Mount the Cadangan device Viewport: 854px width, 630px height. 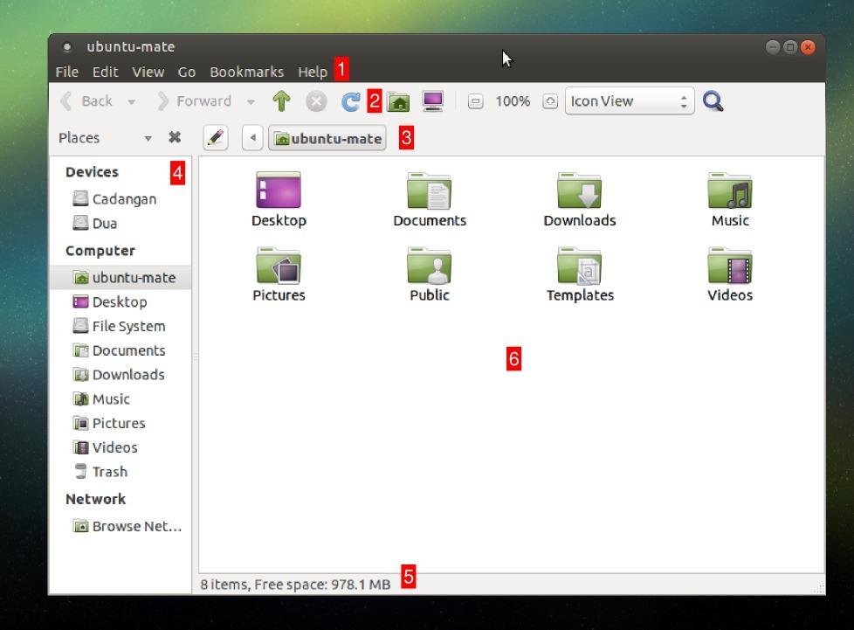124,198
